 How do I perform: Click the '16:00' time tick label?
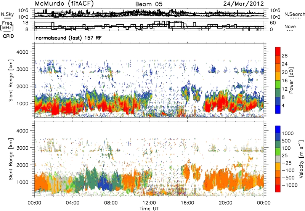[187, 203]
